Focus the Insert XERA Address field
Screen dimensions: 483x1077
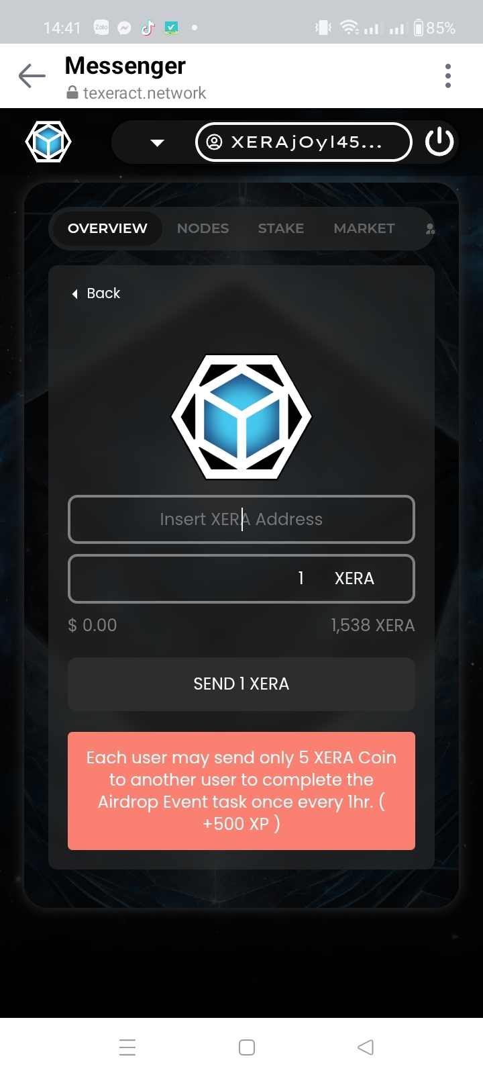click(x=241, y=519)
